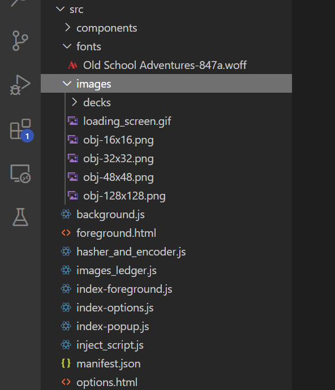Open loading_screen.gif file
This screenshot has height=390, width=335.
click(127, 122)
